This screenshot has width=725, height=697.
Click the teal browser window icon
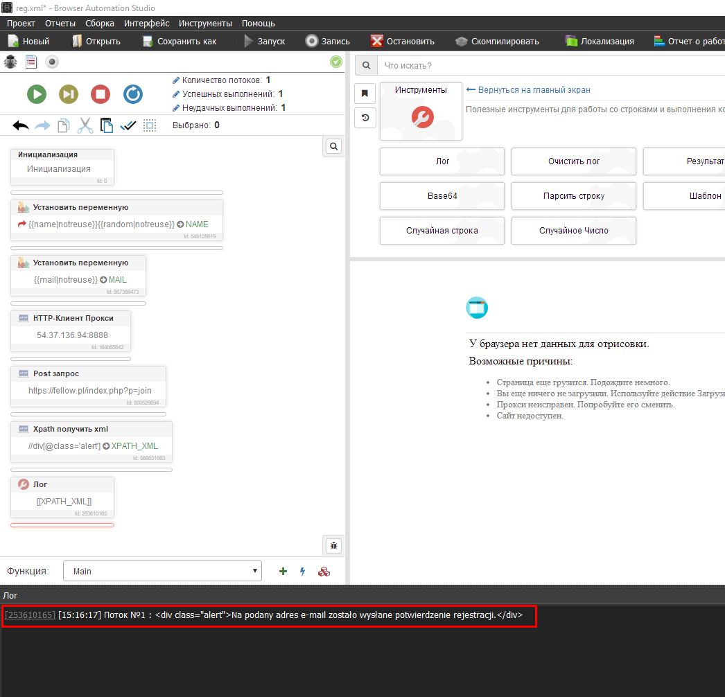click(477, 308)
